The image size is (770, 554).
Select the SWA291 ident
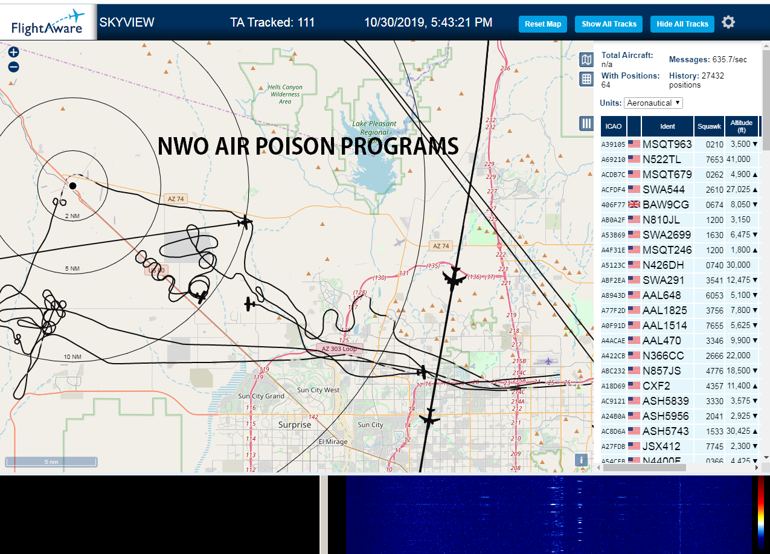664,280
